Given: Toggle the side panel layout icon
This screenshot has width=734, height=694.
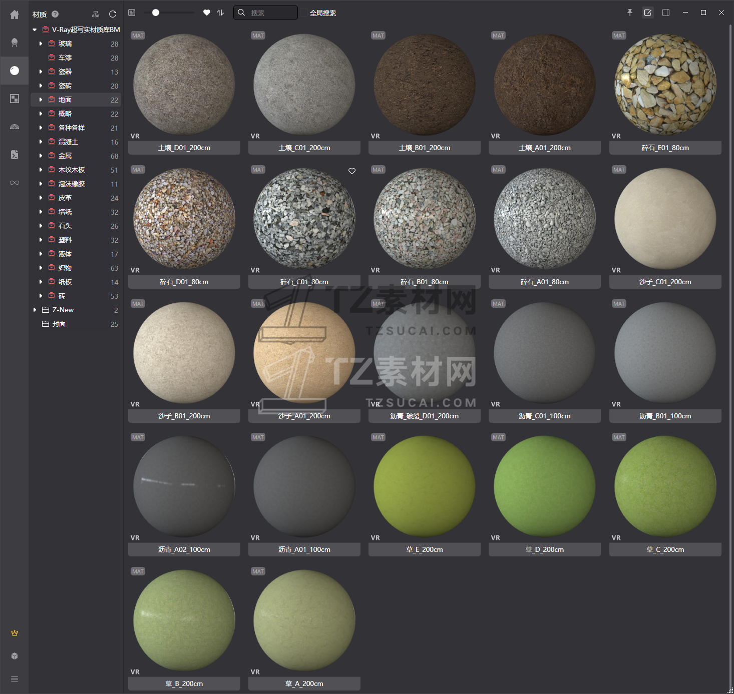Looking at the screenshot, I should (666, 13).
